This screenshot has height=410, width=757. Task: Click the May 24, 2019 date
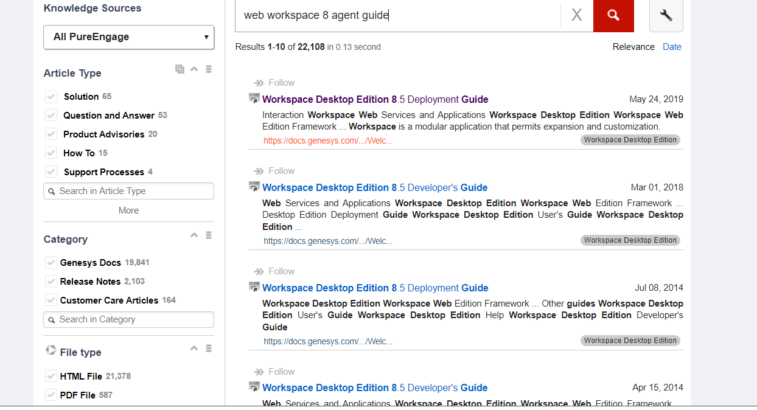tap(656, 99)
